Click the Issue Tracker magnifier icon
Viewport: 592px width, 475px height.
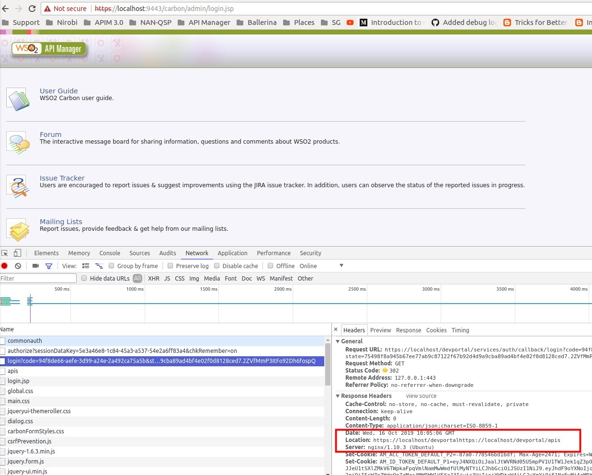[x=19, y=187]
